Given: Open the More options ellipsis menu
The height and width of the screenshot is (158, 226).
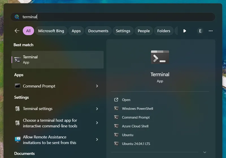Looking at the screenshot, I should pos(210,31).
